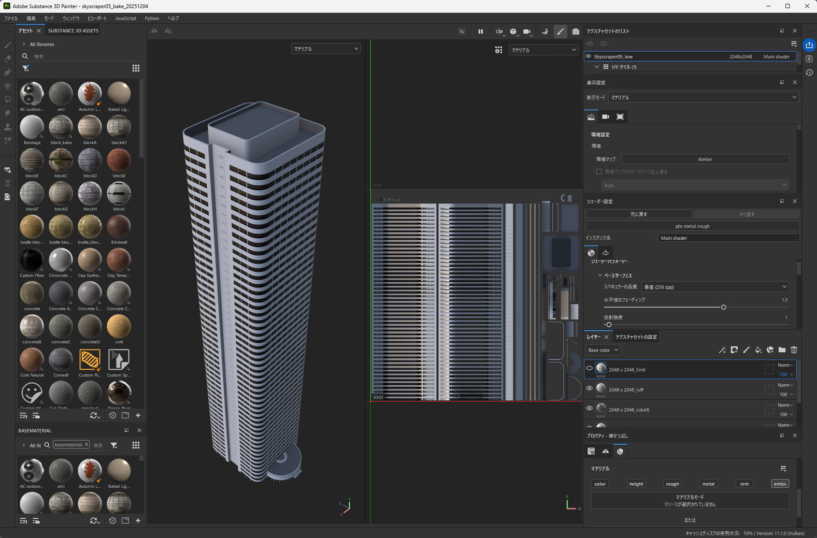Open the specular quality dropdown (256 spp)

point(715,287)
